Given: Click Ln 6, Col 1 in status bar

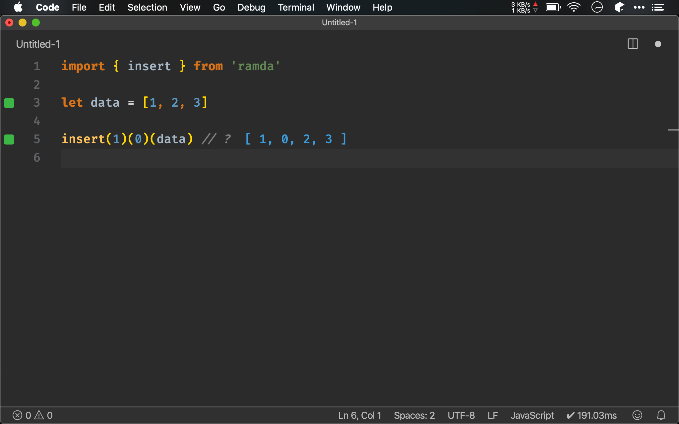Looking at the screenshot, I should (360, 415).
